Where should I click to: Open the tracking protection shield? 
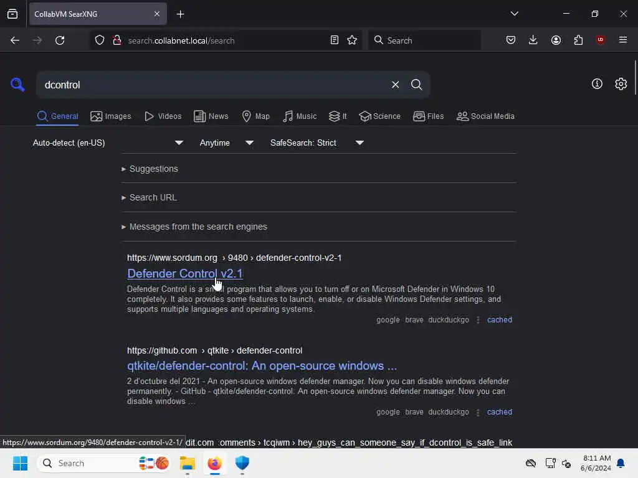[100, 40]
